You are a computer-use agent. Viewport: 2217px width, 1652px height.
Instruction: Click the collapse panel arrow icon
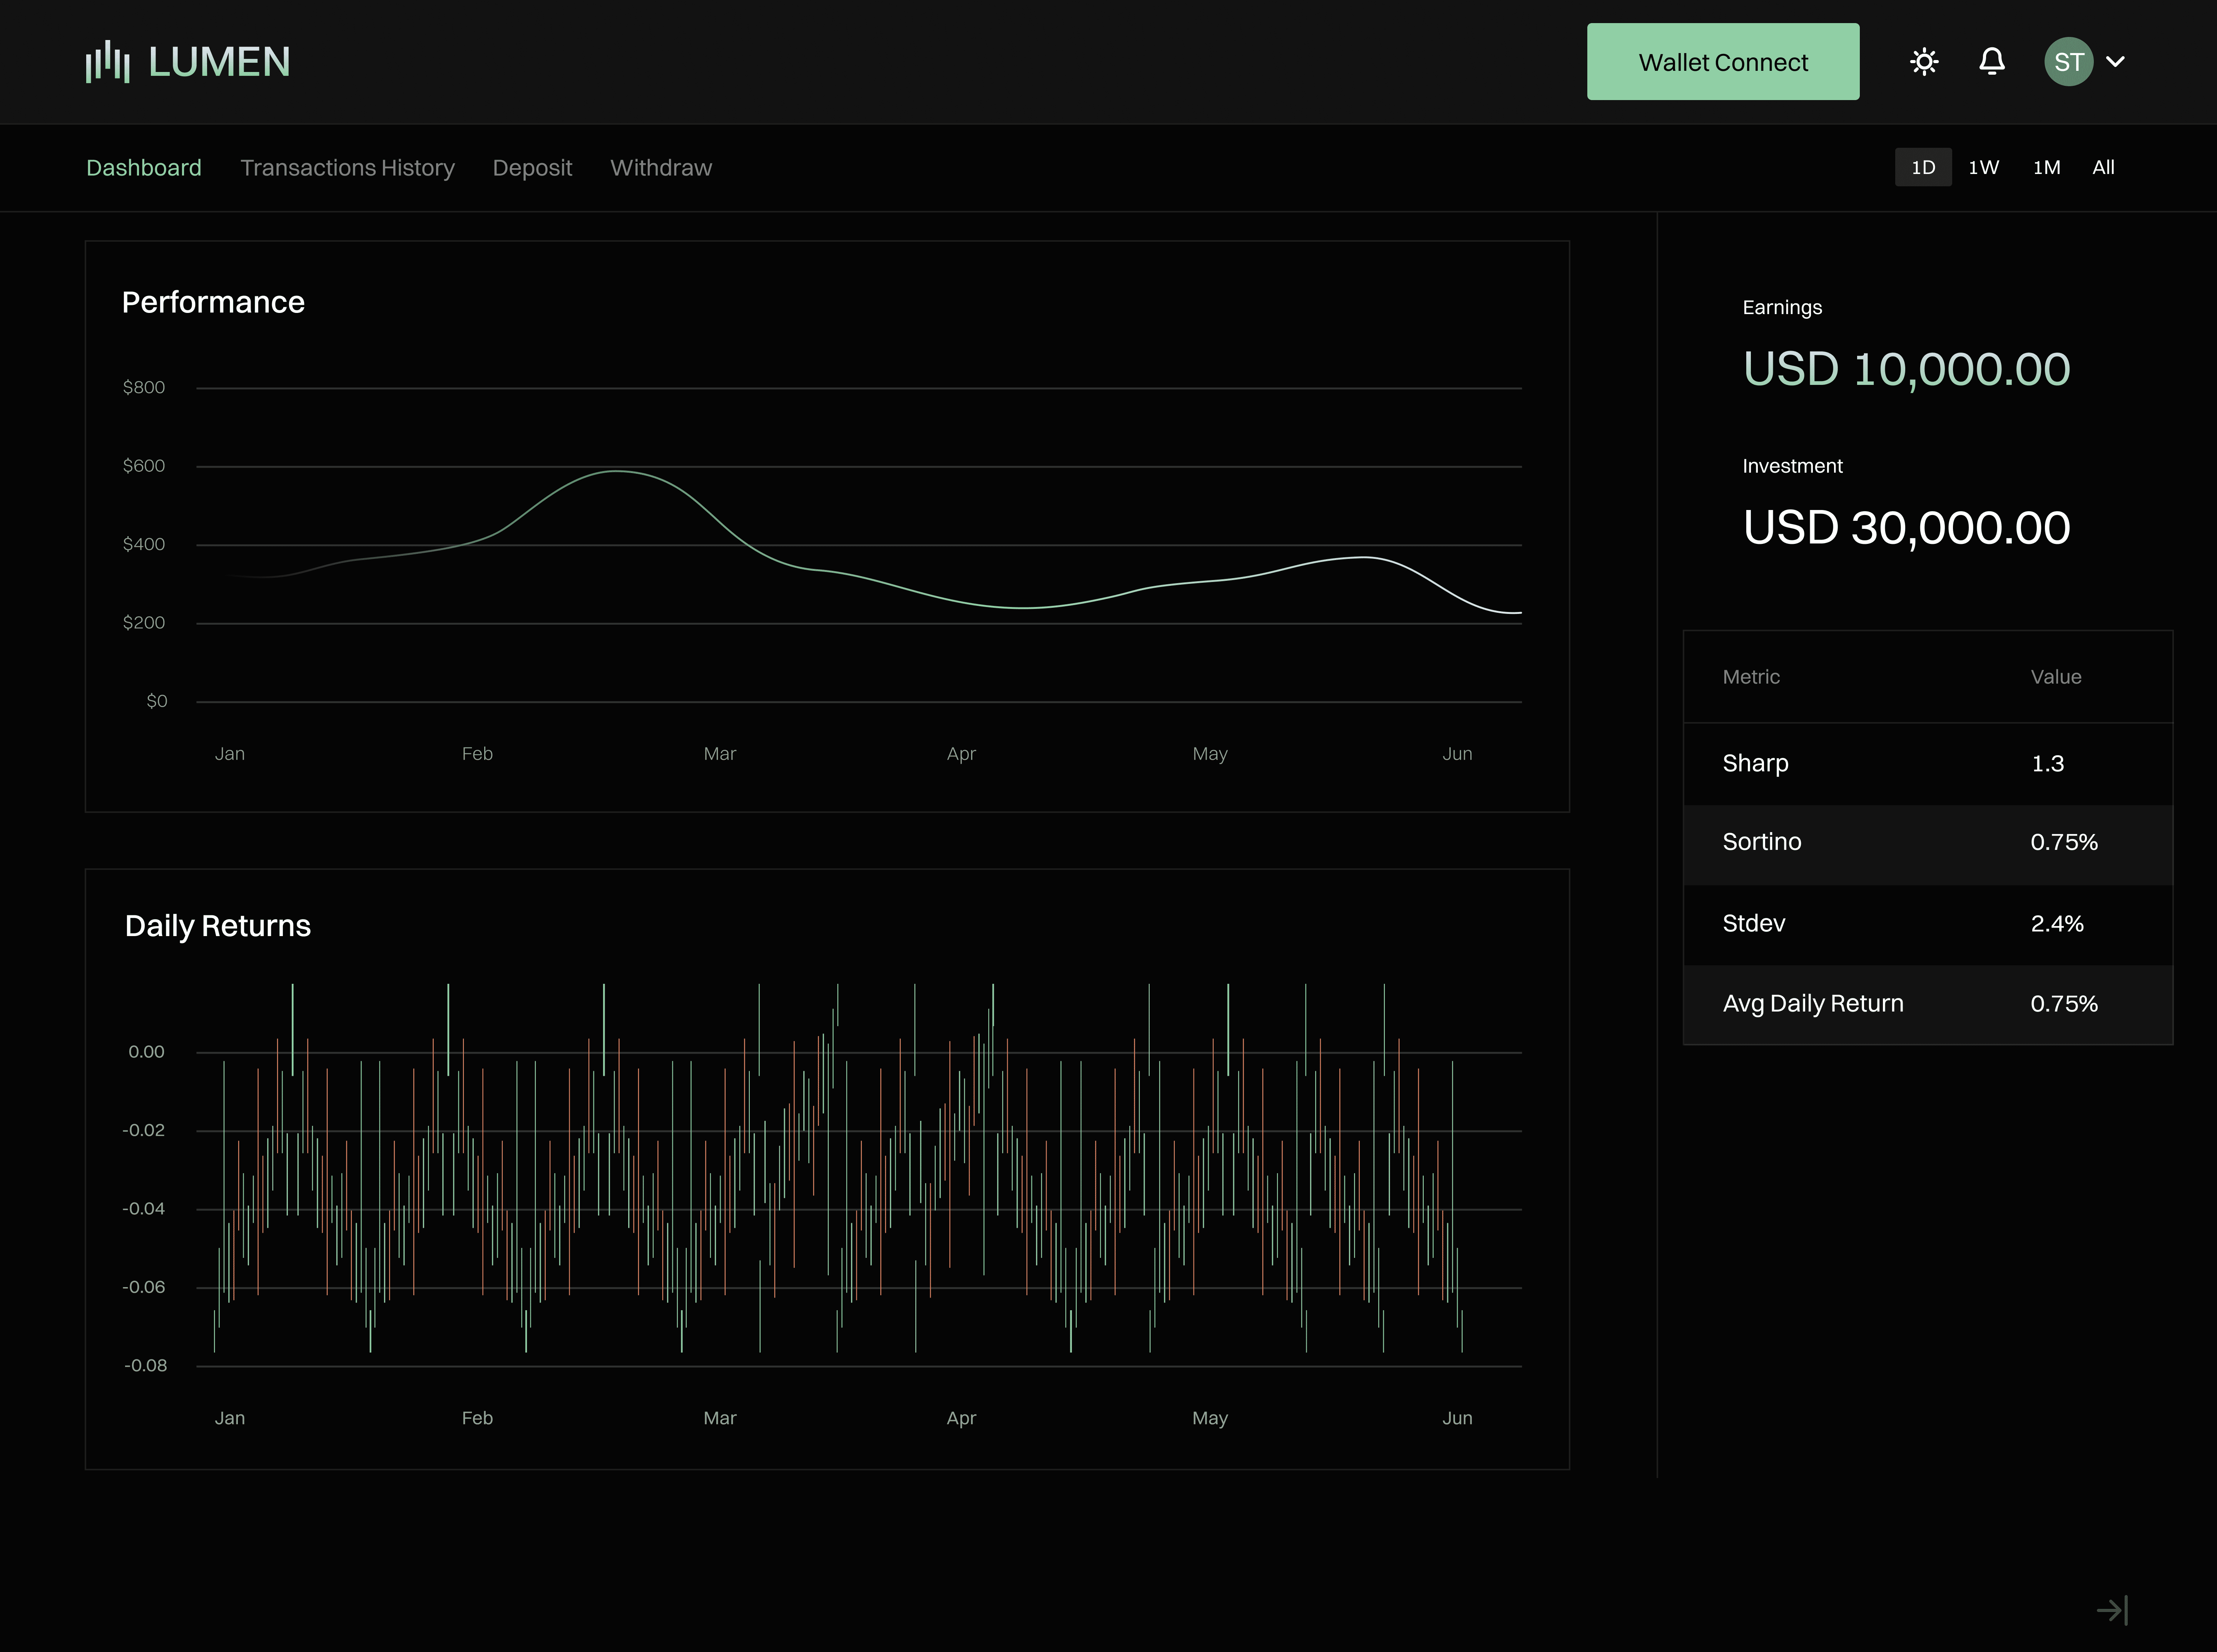click(x=2112, y=1610)
